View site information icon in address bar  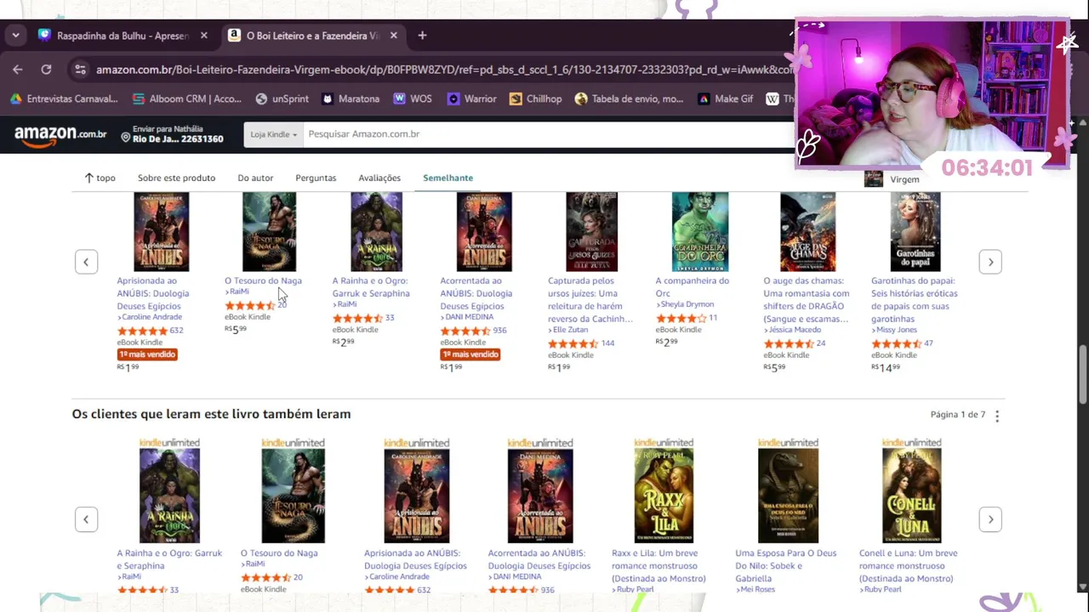80,70
